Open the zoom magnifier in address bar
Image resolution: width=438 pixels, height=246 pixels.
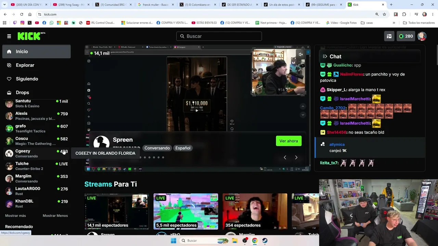click(x=377, y=14)
